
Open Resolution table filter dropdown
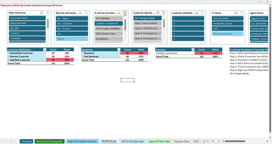tap(119, 50)
